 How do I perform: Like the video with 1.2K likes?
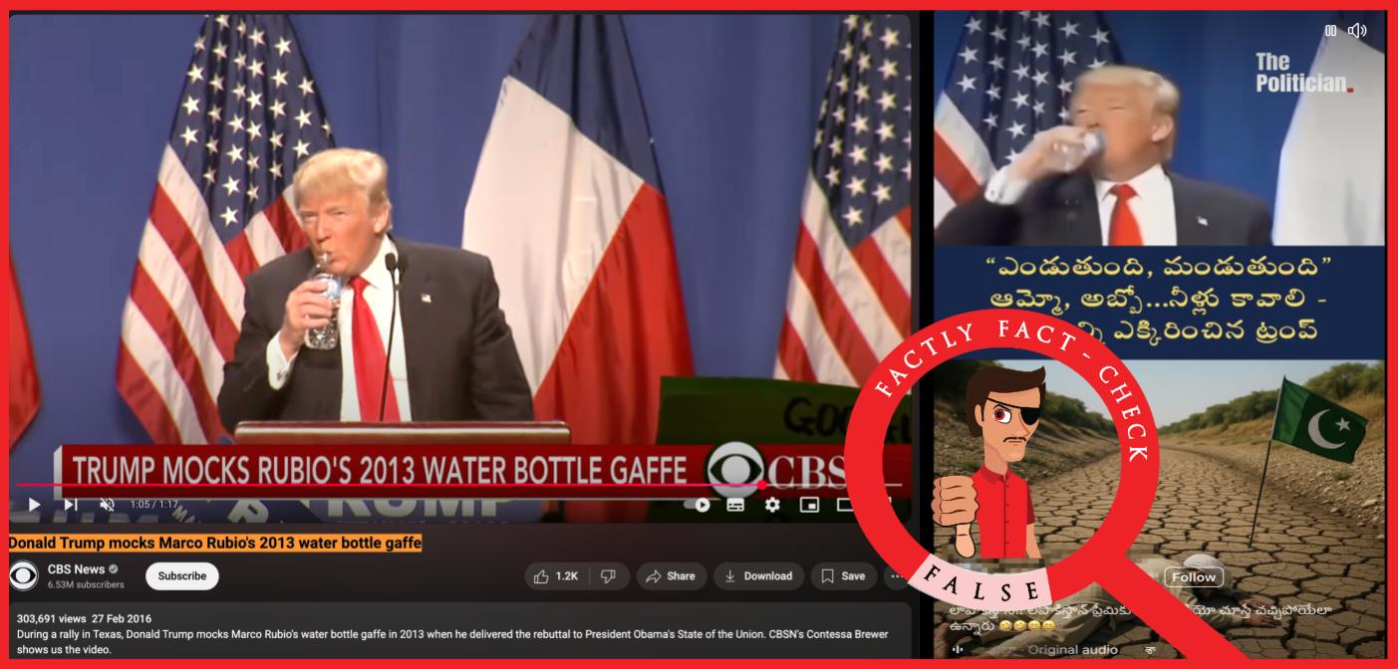[556, 576]
